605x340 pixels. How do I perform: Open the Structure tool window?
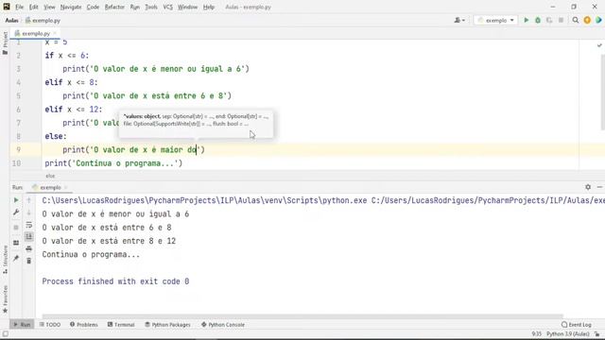[5, 260]
